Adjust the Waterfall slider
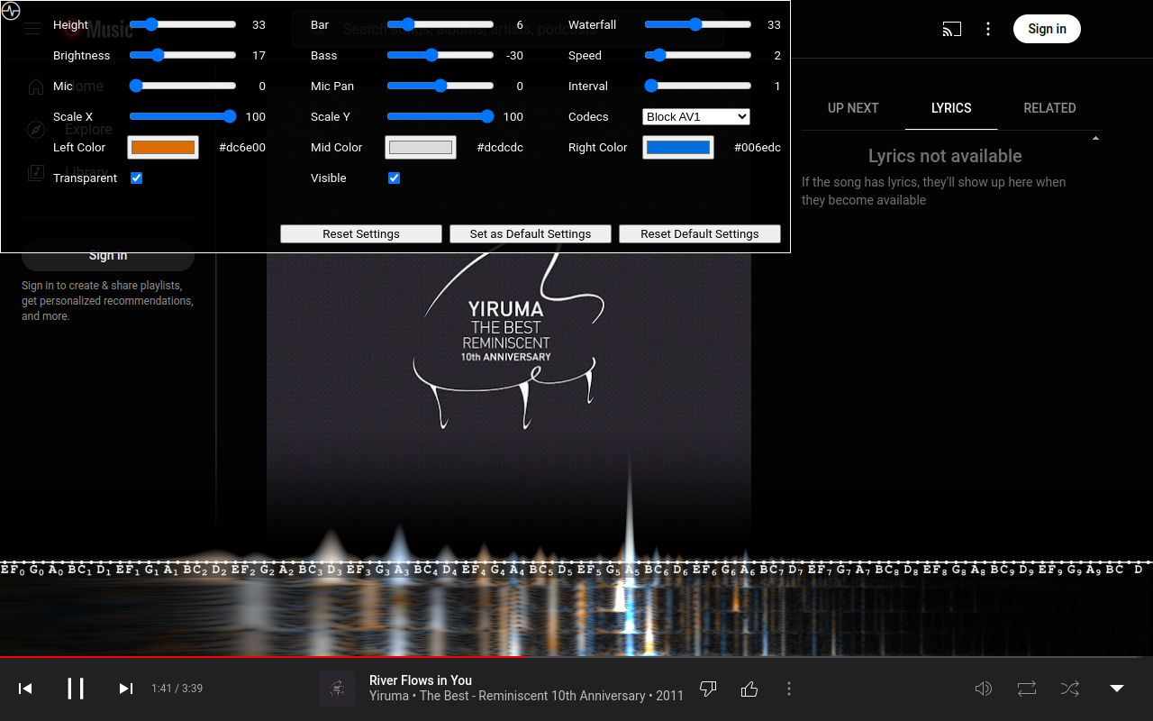 [x=698, y=24]
